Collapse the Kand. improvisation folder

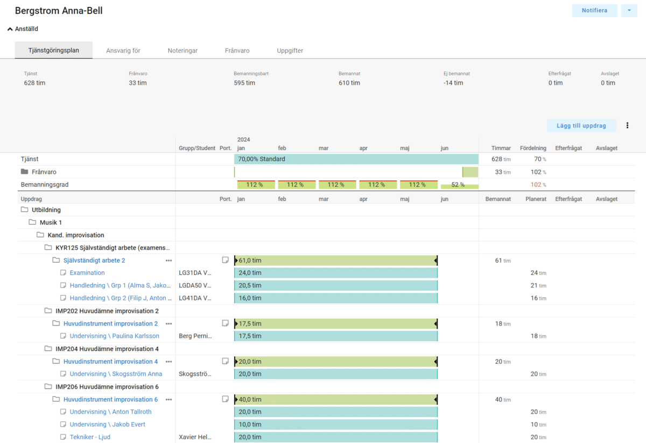(x=40, y=235)
